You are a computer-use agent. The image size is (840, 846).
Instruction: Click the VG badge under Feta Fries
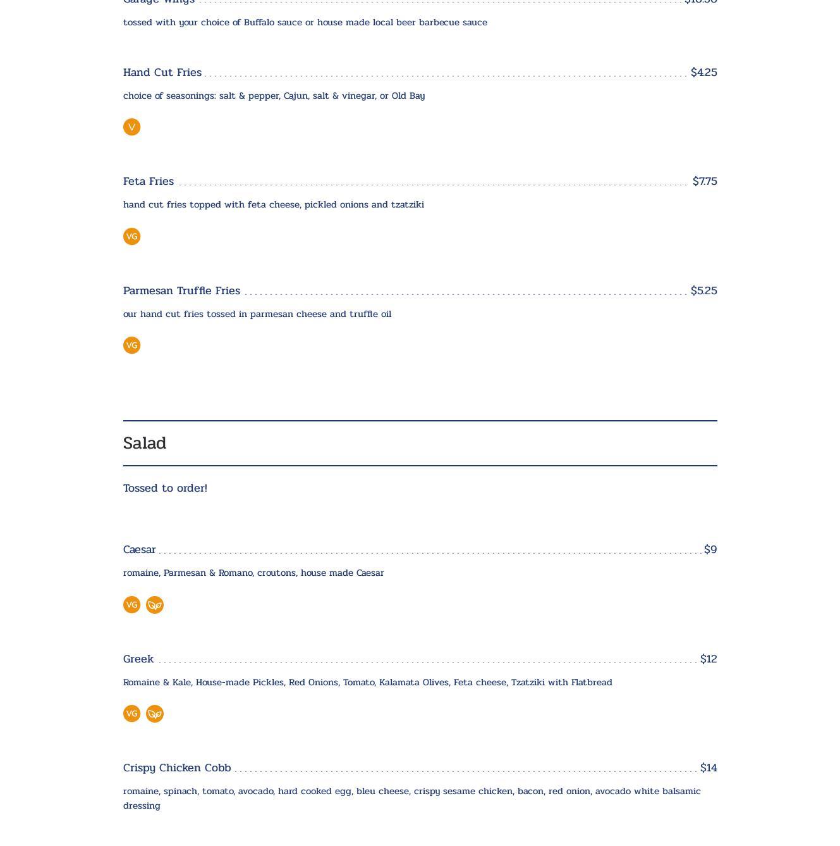[x=131, y=237]
